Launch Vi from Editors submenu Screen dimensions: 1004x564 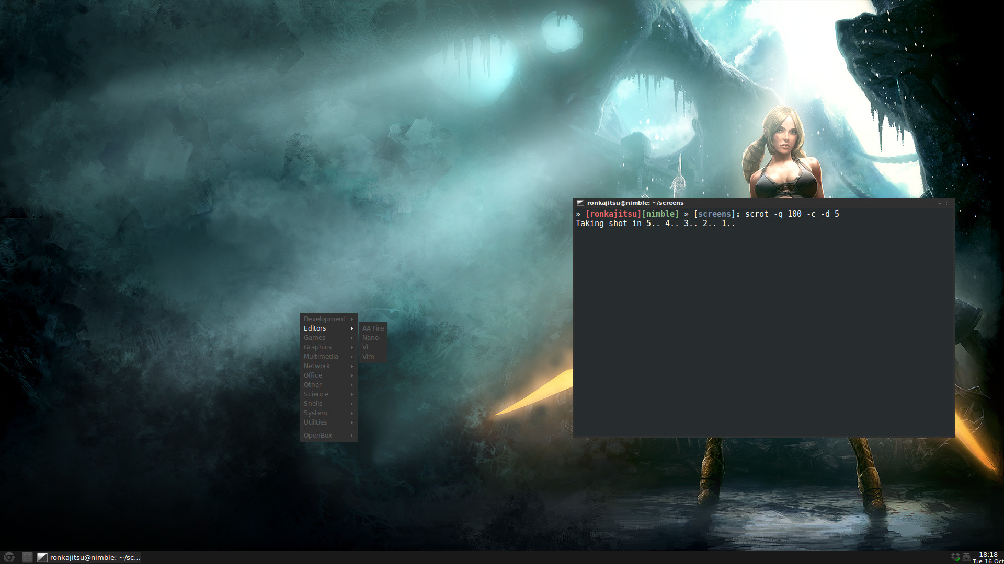pos(373,347)
